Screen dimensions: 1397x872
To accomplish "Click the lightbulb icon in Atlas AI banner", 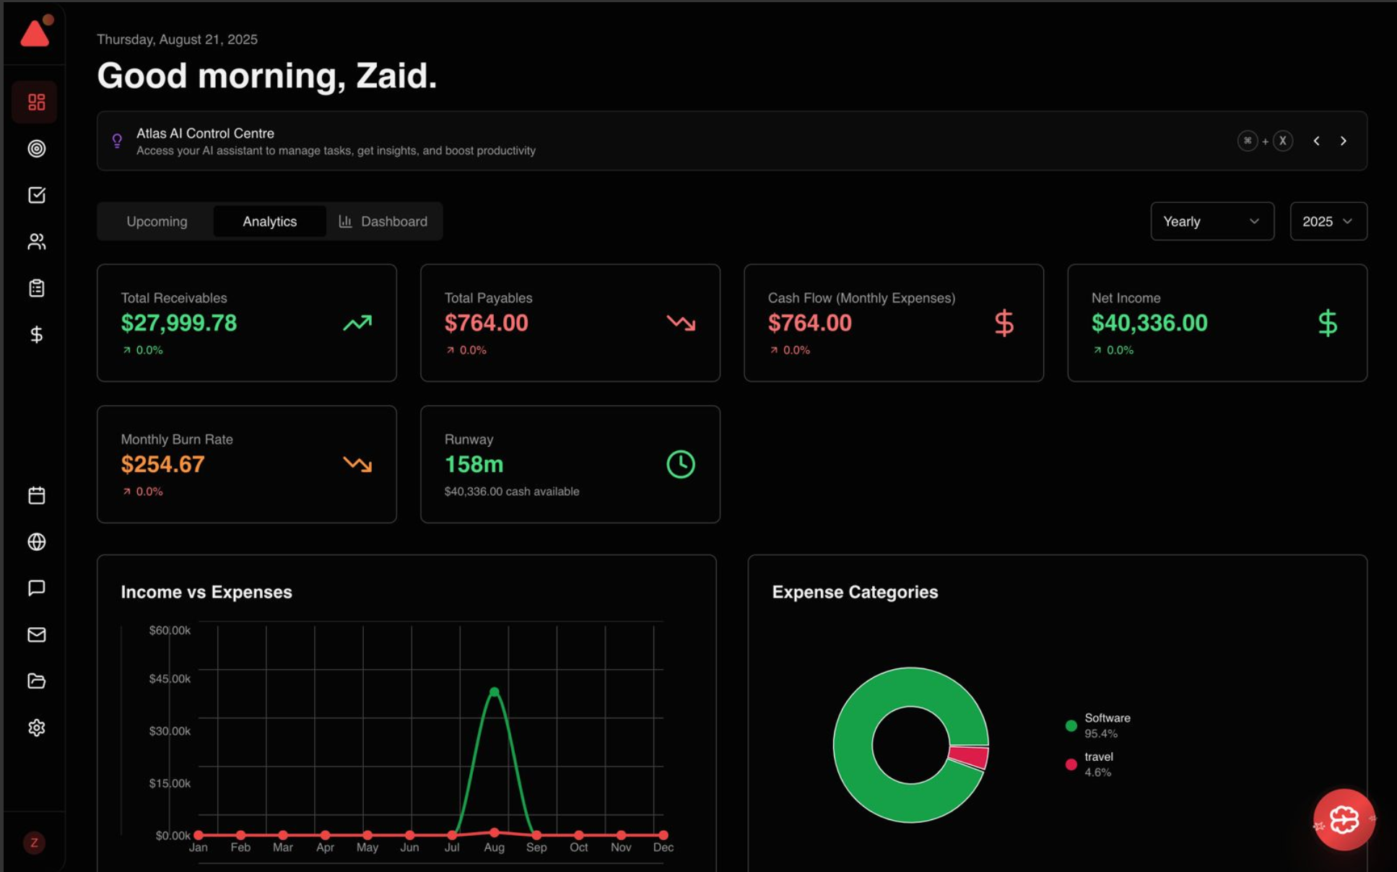I will tap(117, 141).
